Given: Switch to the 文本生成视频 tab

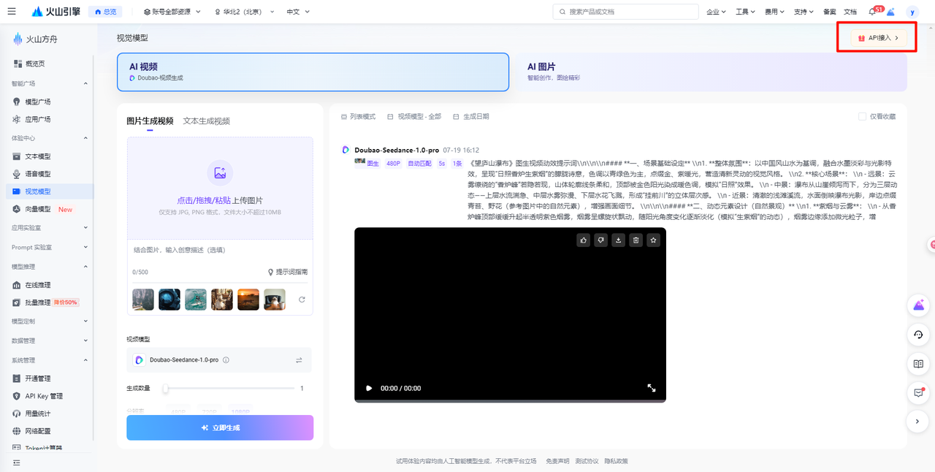Looking at the screenshot, I should (206, 121).
